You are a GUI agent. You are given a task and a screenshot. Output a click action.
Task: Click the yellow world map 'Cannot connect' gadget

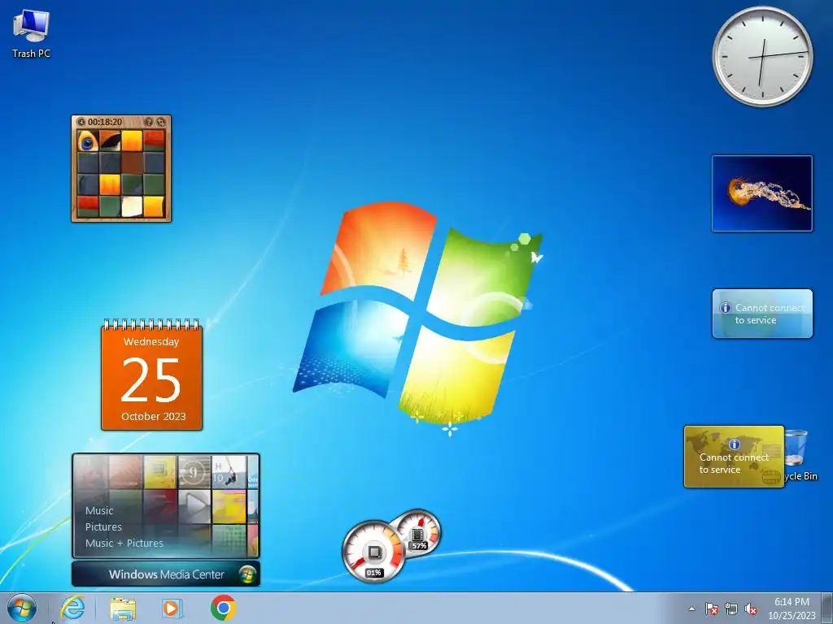click(x=735, y=457)
